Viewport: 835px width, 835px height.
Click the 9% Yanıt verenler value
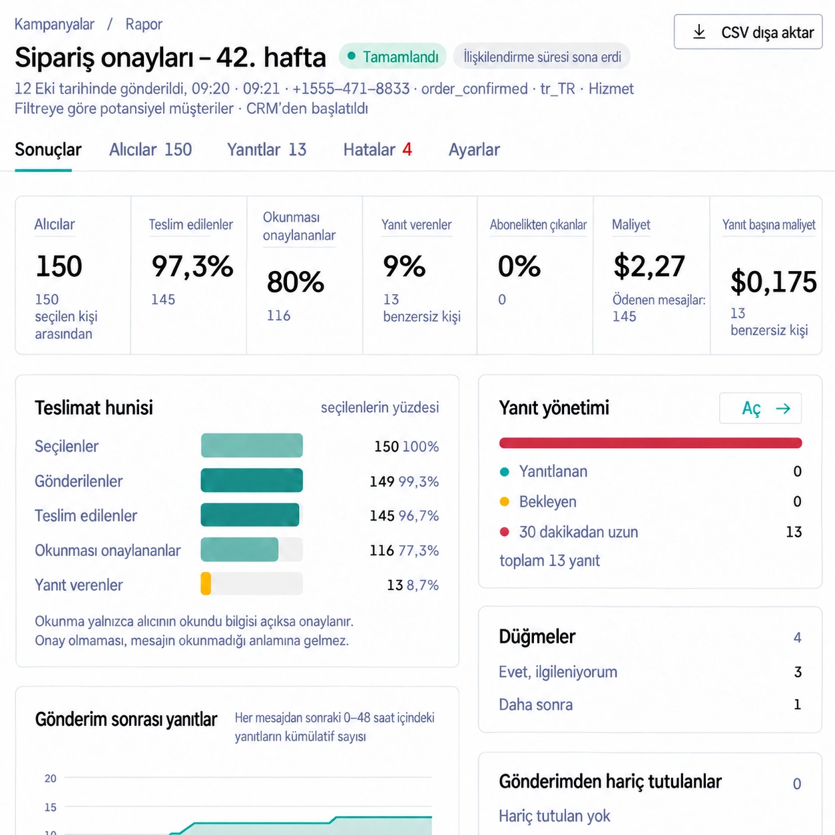tap(404, 266)
